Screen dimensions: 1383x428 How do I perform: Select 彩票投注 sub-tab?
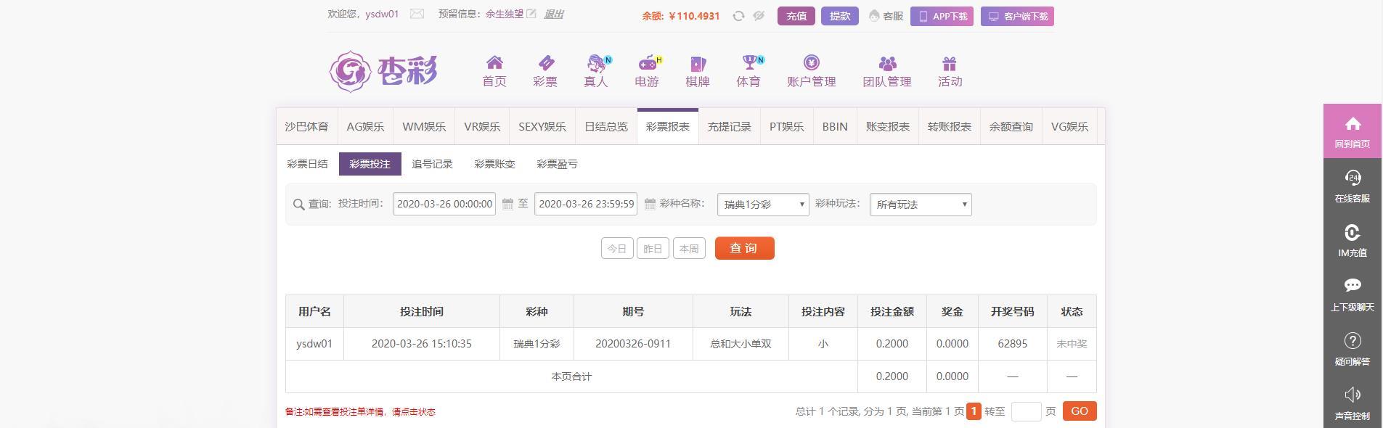pyautogui.click(x=370, y=164)
